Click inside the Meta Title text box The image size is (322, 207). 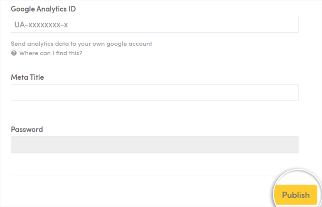[155, 92]
